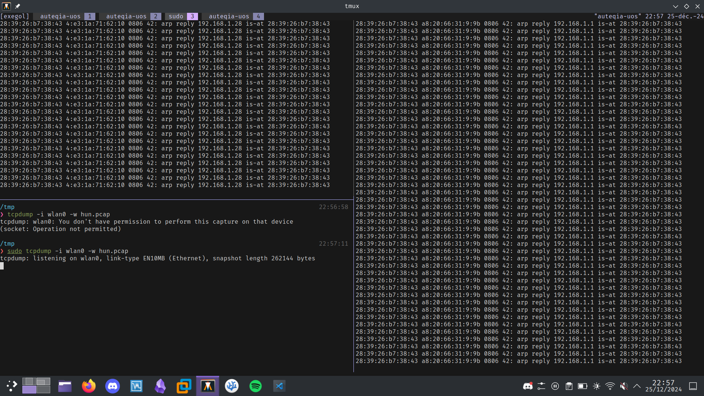
Task: Open the tray settings sliders icon
Action: coord(541,386)
